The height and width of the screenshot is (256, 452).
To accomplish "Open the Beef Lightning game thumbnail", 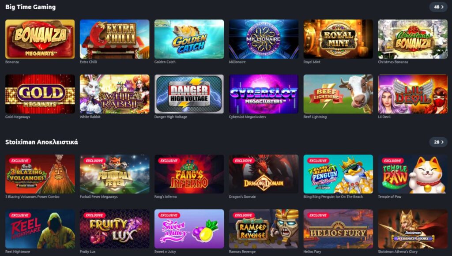I will click(x=338, y=94).
